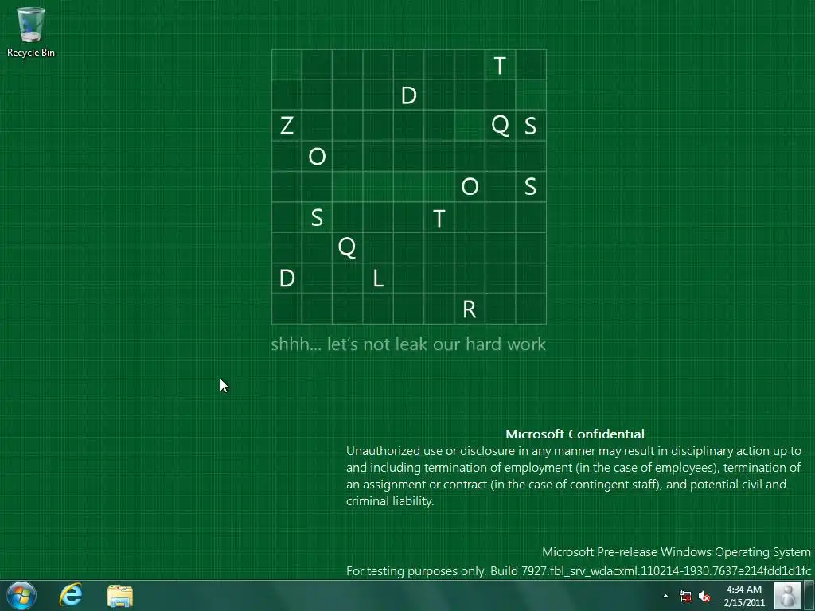The width and height of the screenshot is (815, 611).
Task: Click the T tile in top row
Action: (500, 65)
